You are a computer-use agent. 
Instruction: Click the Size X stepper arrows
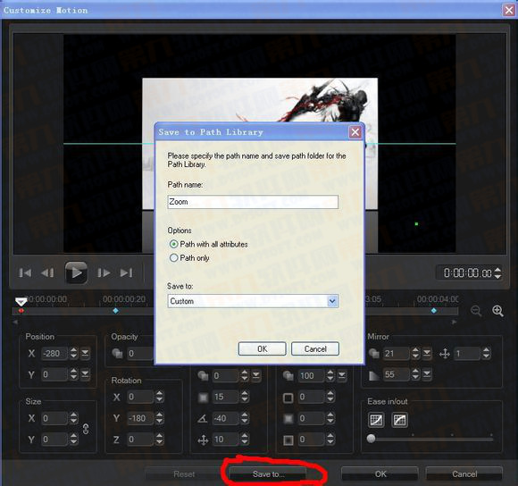click(x=73, y=418)
